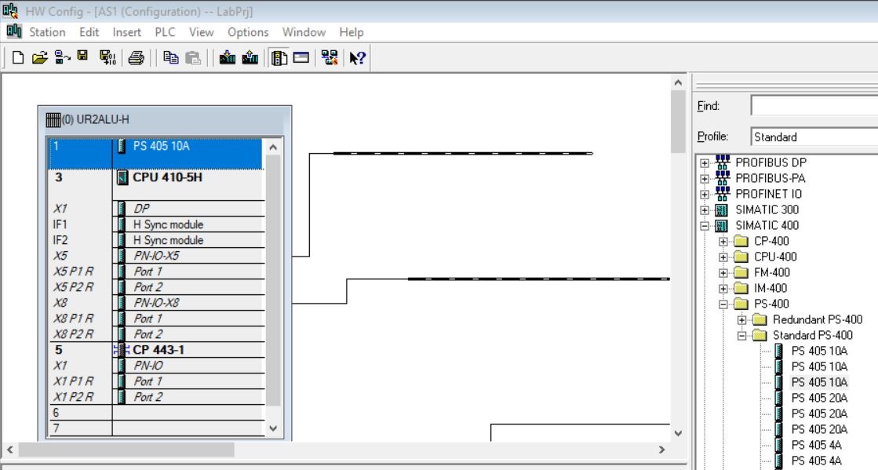Click the HW Config title bar icon
Image resolution: width=878 pixels, height=470 pixels.
click(x=10, y=11)
